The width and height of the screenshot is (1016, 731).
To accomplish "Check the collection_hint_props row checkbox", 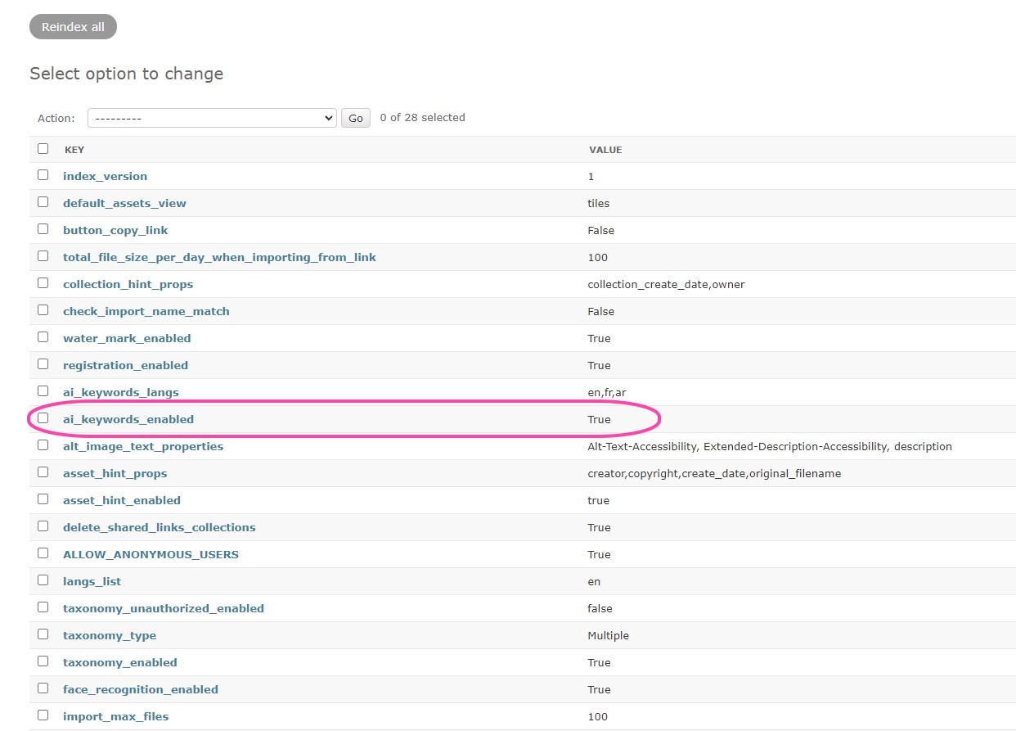I will point(43,283).
